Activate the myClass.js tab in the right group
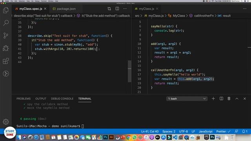The height and width of the screenshot is (141, 251). point(146,9)
